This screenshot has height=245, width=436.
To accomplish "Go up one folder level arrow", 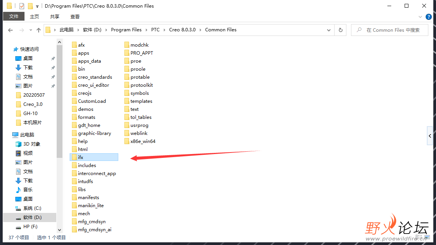I will 39,30.
